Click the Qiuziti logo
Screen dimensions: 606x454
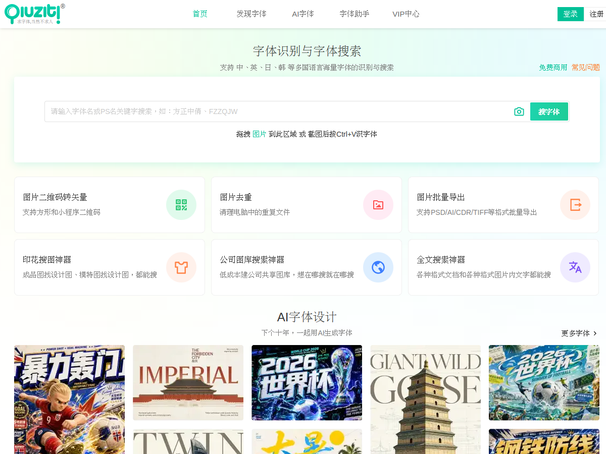point(34,14)
